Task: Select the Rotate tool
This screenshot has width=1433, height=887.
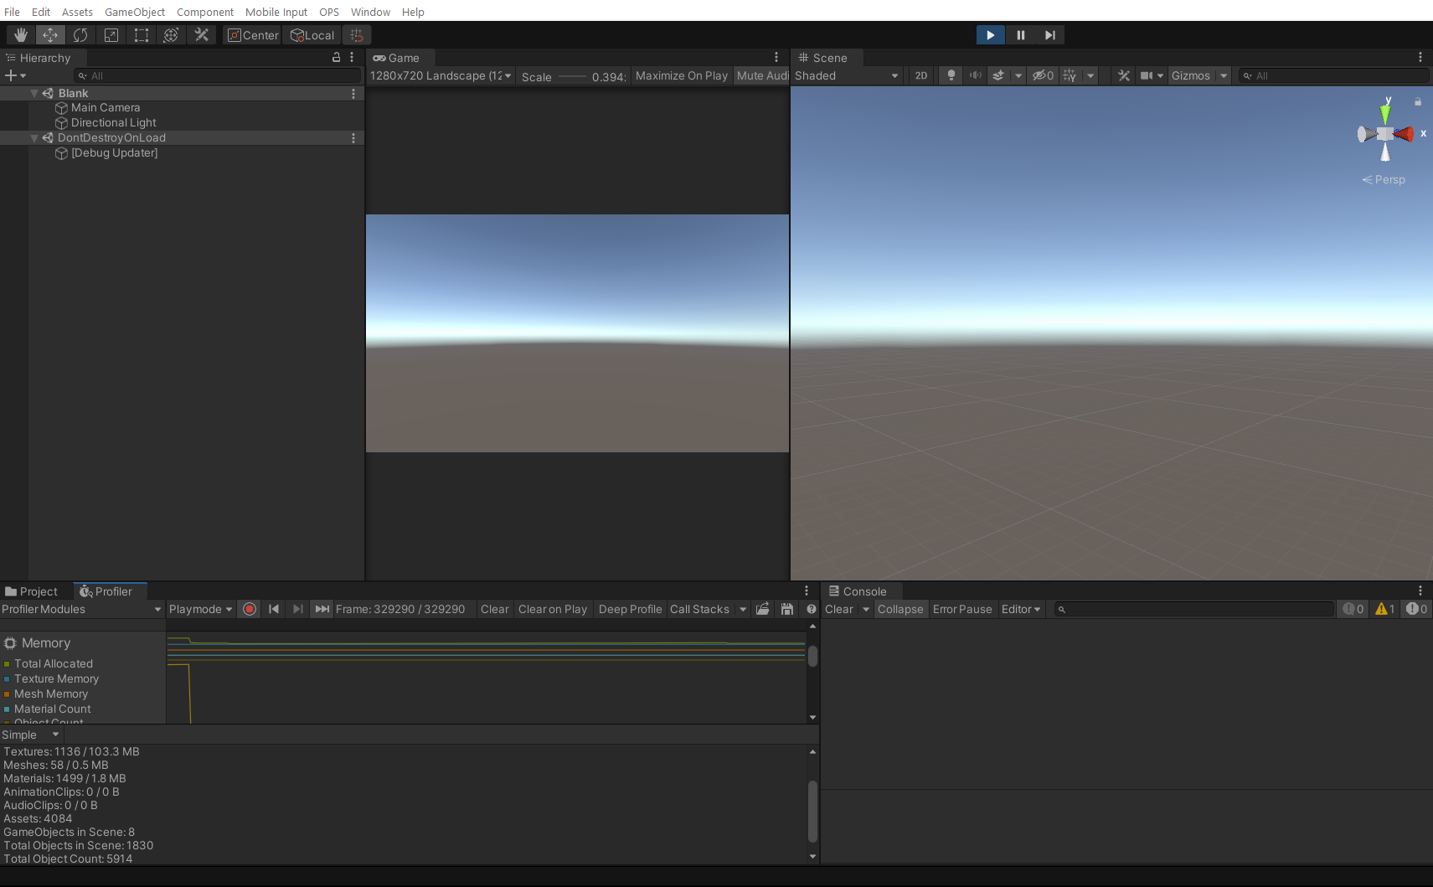Action: tap(80, 34)
